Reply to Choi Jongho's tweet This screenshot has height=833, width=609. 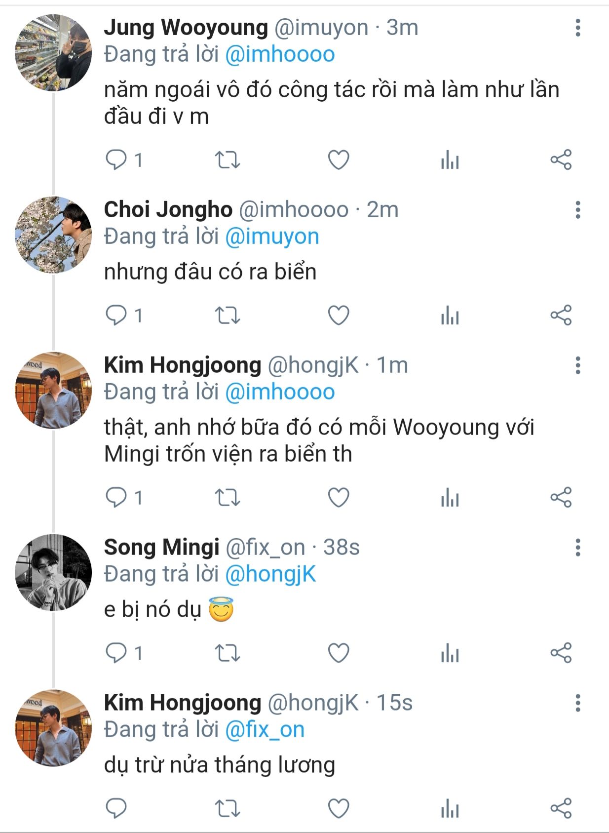point(117,316)
